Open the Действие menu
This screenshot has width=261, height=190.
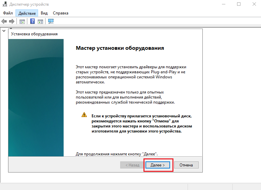click(x=27, y=13)
